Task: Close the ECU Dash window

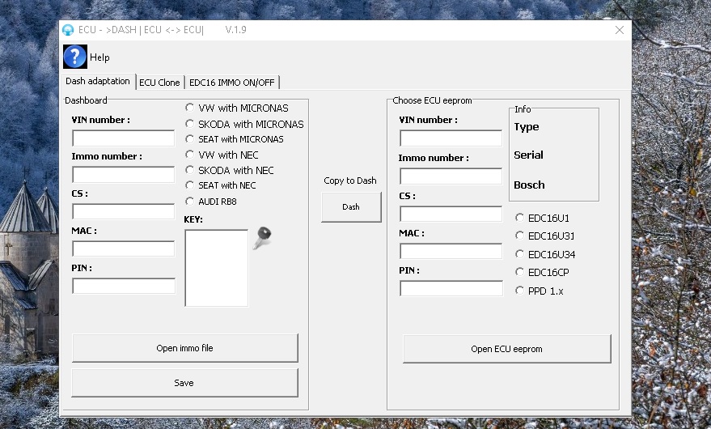Action: pyautogui.click(x=619, y=30)
